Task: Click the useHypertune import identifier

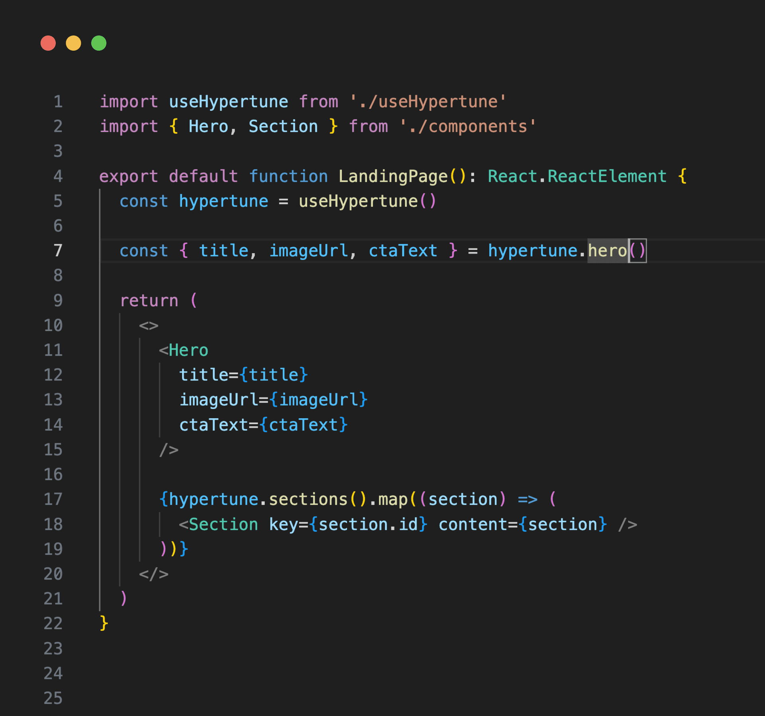Action: point(228,102)
